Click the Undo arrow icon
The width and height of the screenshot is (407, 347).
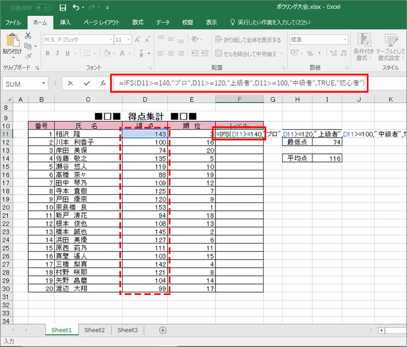click(x=77, y=8)
